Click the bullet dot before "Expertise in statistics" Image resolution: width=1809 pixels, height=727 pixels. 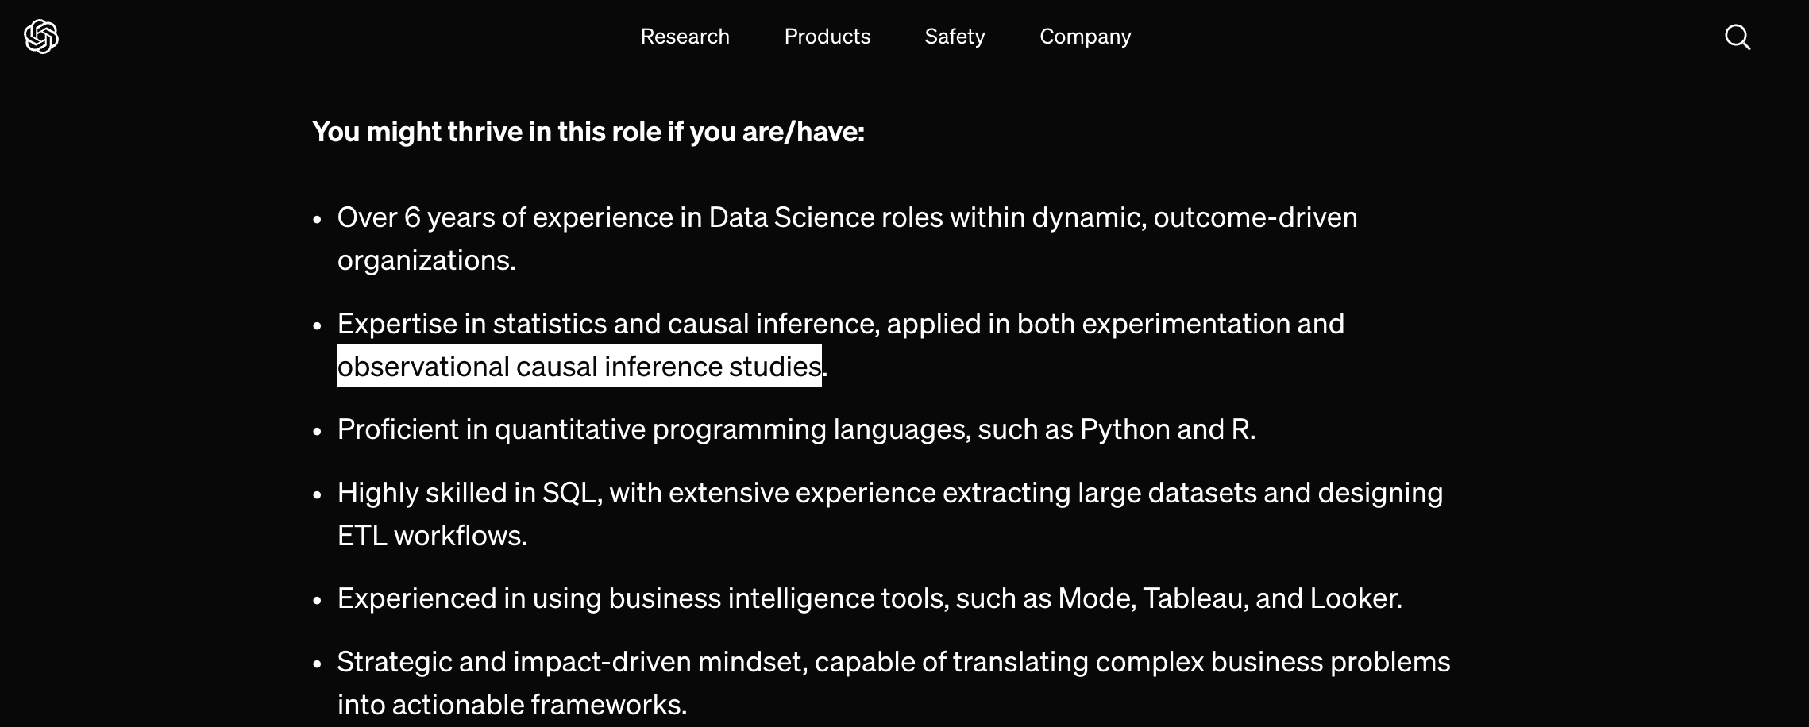(x=318, y=325)
